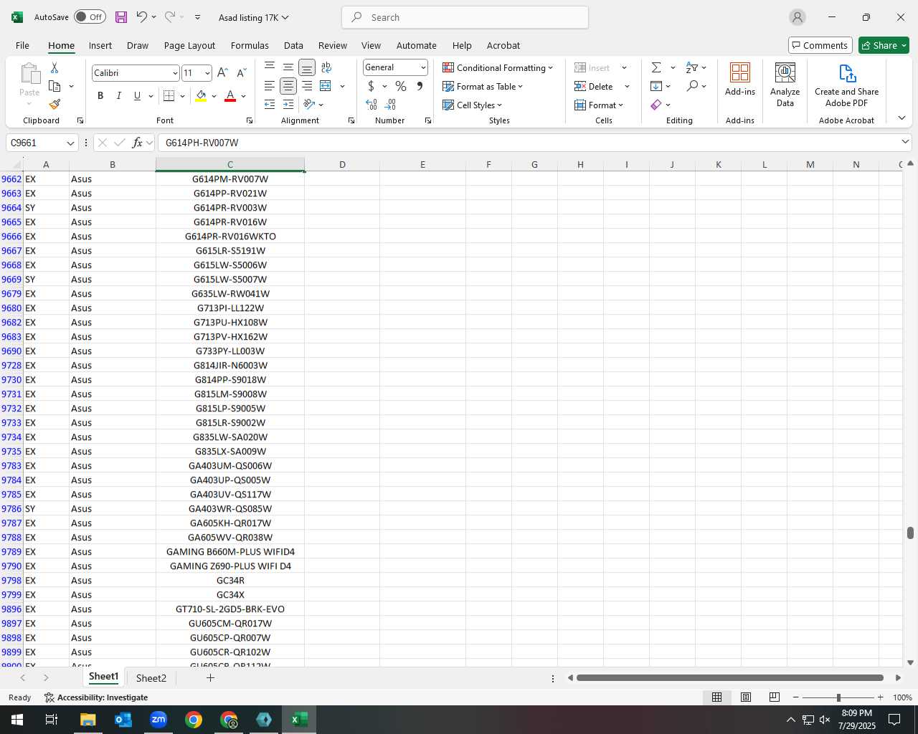
Task: Click the Clear eraser icon
Action: coord(656,105)
